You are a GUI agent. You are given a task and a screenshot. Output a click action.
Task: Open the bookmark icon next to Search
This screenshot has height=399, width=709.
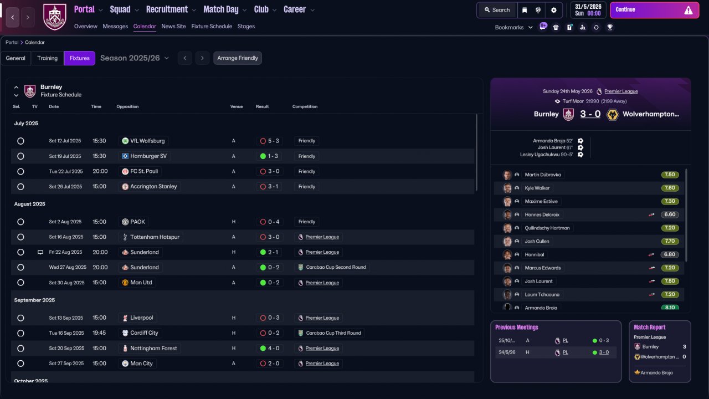pyautogui.click(x=525, y=10)
